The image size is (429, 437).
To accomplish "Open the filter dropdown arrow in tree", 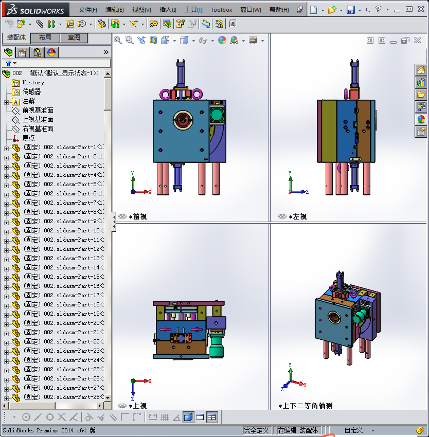I will [x=15, y=63].
